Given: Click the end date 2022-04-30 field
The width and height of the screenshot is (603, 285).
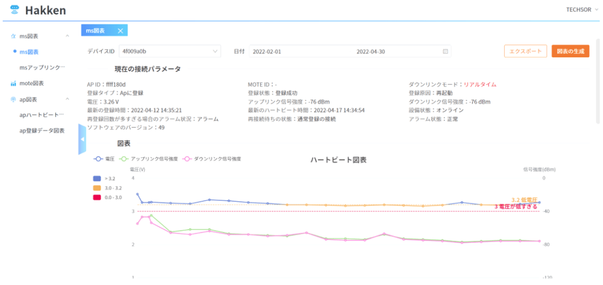Looking at the screenshot, I should point(370,51).
